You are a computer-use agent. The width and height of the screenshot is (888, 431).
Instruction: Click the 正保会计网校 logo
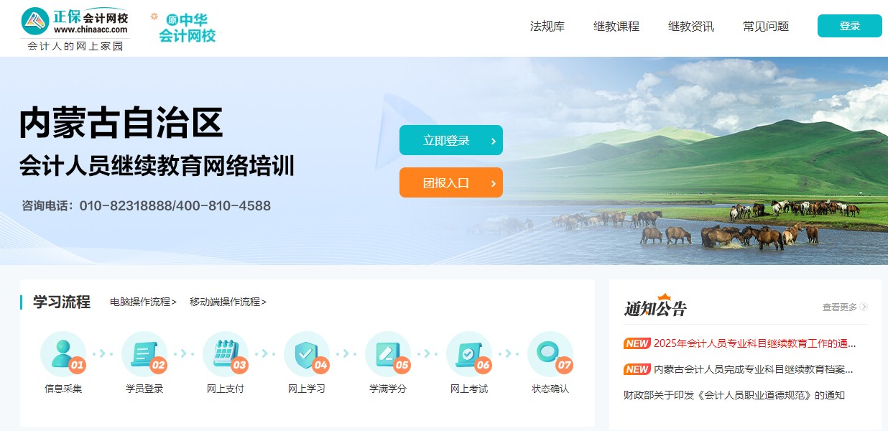[x=75, y=28]
